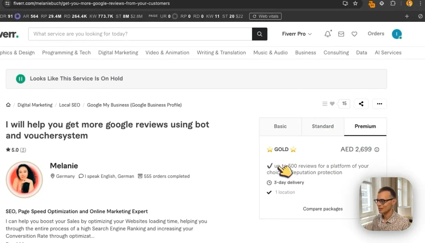
Task: Bookmark this page with the star icon
Action: click(x=355, y=3)
